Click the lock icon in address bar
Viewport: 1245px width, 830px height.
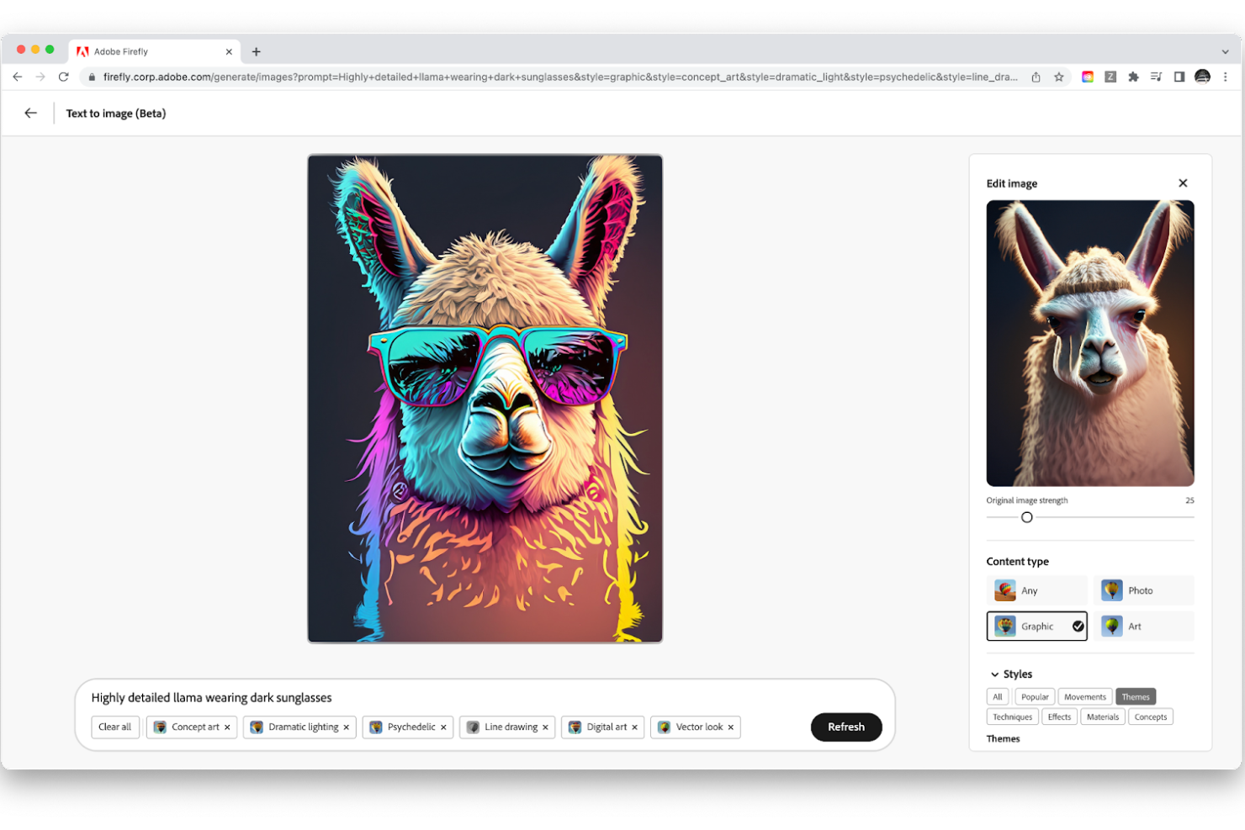pyautogui.click(x=92, y=77)
